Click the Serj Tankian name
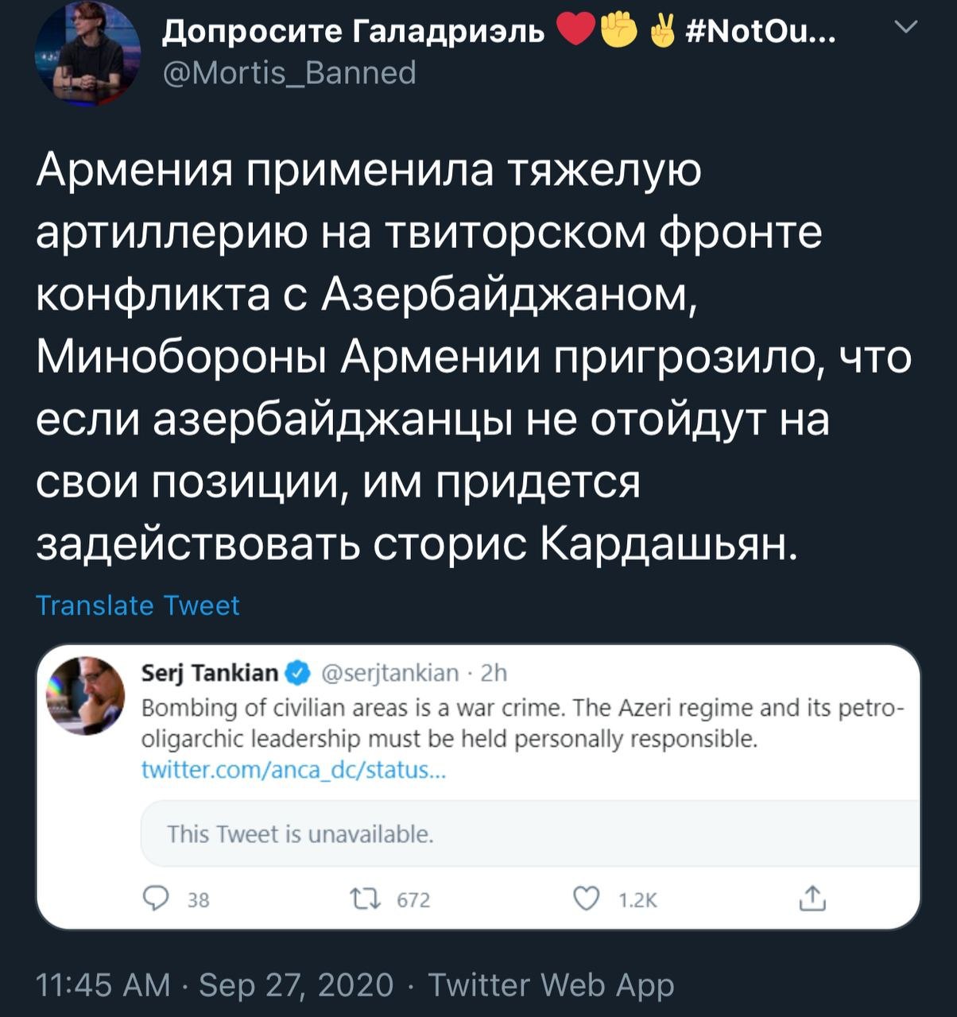Screen dimensions: 957x1017 coord(209,673)
